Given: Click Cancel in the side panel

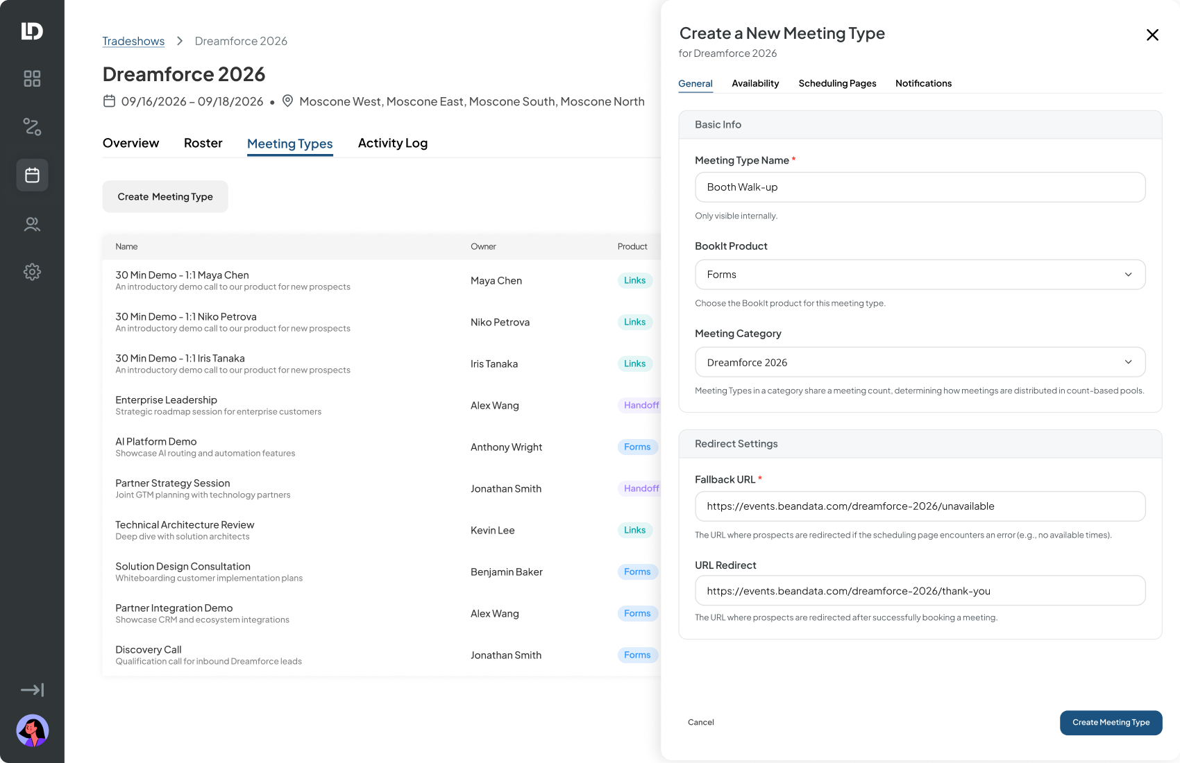Looking at the screenshot, I should point(700,723).
